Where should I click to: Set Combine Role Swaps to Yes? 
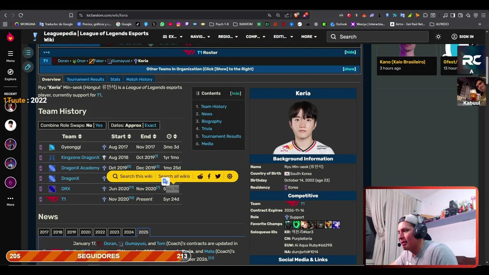click(x=99, y=125)
